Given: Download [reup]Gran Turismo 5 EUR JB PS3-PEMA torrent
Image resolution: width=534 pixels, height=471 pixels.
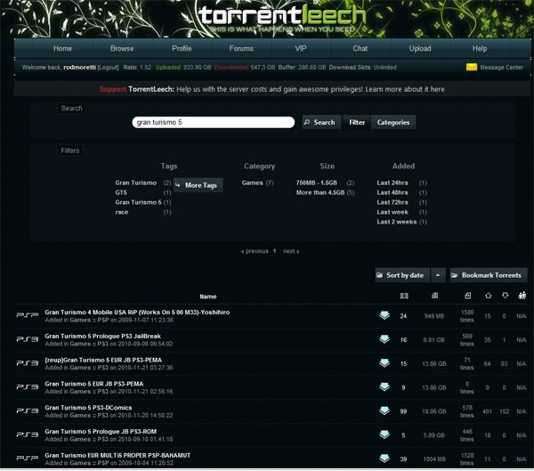Looking at the screenshot, I should [x=384, y=363].
